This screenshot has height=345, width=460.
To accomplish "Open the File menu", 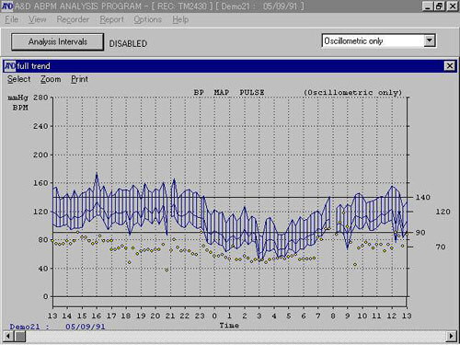I will coord(12,19).
